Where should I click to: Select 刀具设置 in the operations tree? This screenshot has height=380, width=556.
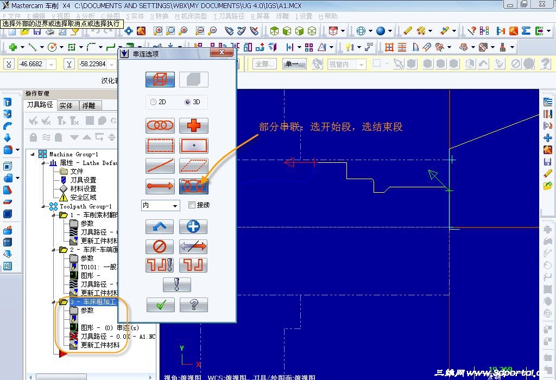[83, 180]
